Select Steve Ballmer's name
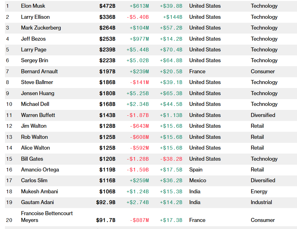This screenshot has width=297, height=229. [x=37, y=82]
